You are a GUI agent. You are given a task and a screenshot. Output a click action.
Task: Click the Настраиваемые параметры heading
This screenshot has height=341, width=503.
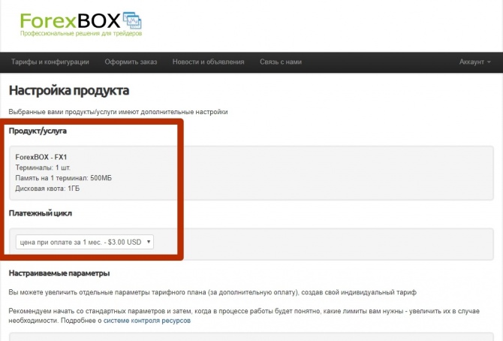(x=59, y=273)
